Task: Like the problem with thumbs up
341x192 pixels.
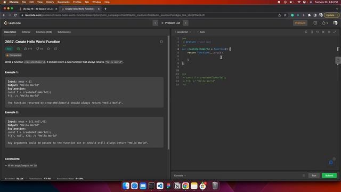Action: point(28,49)
